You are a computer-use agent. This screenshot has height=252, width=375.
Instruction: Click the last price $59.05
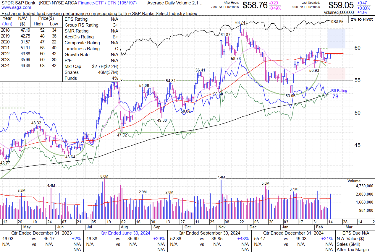pos(342,5)
